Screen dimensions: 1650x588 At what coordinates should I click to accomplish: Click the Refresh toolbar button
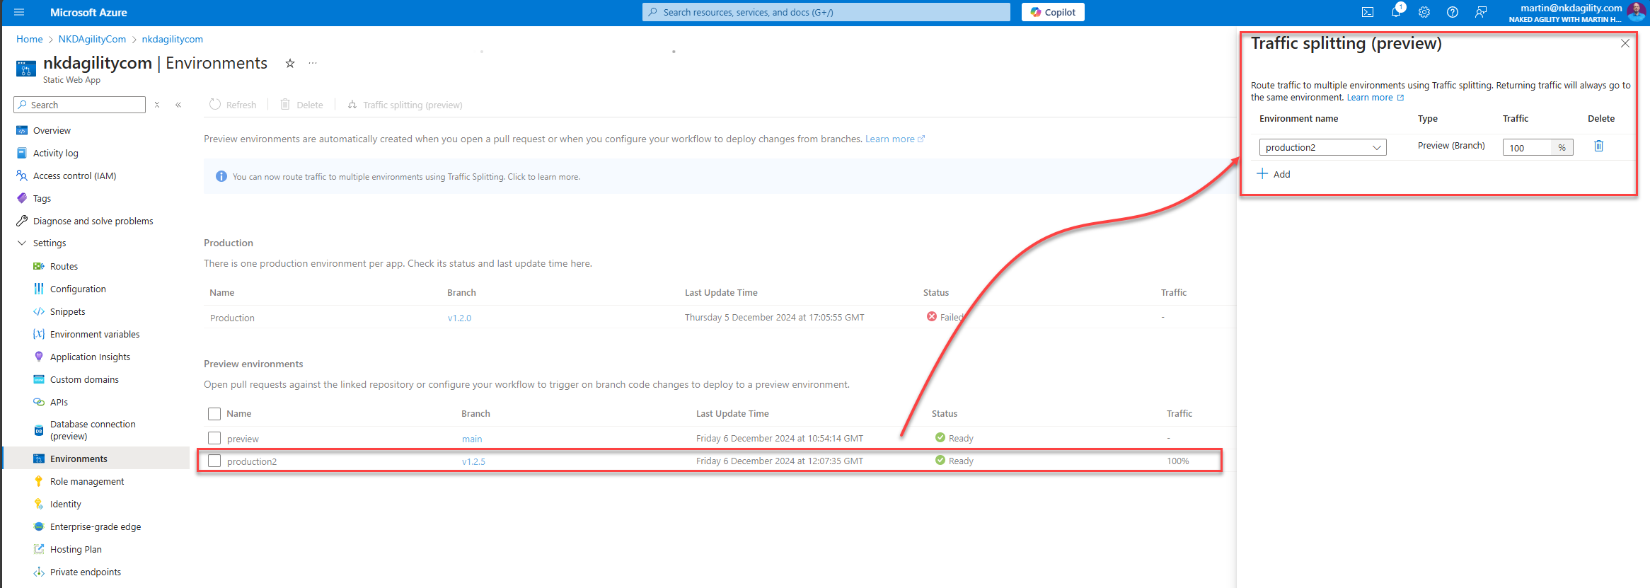(x=233, y=105)
